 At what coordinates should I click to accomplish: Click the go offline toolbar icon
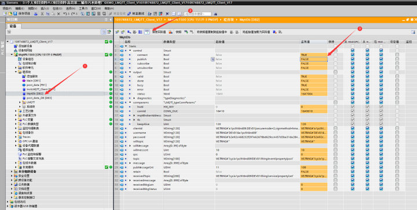[x=135, y=13]
